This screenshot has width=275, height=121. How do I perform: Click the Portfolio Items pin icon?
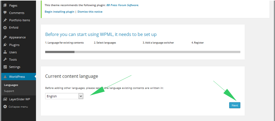pyautogui.click(x=5, y=20)
